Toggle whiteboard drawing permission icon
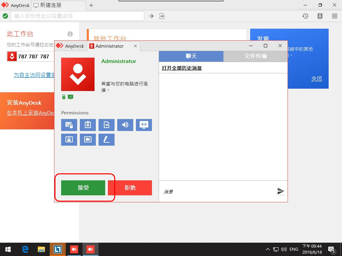This screenshot has height=256, width=342. click(x=107, y=140)
